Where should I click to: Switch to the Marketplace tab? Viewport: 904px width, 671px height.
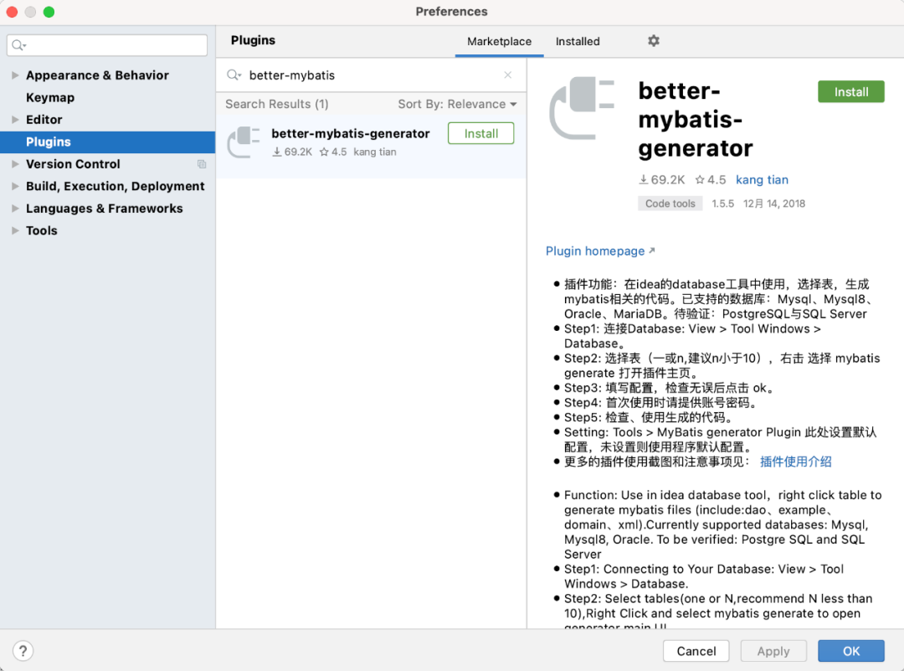click(499, 42)
